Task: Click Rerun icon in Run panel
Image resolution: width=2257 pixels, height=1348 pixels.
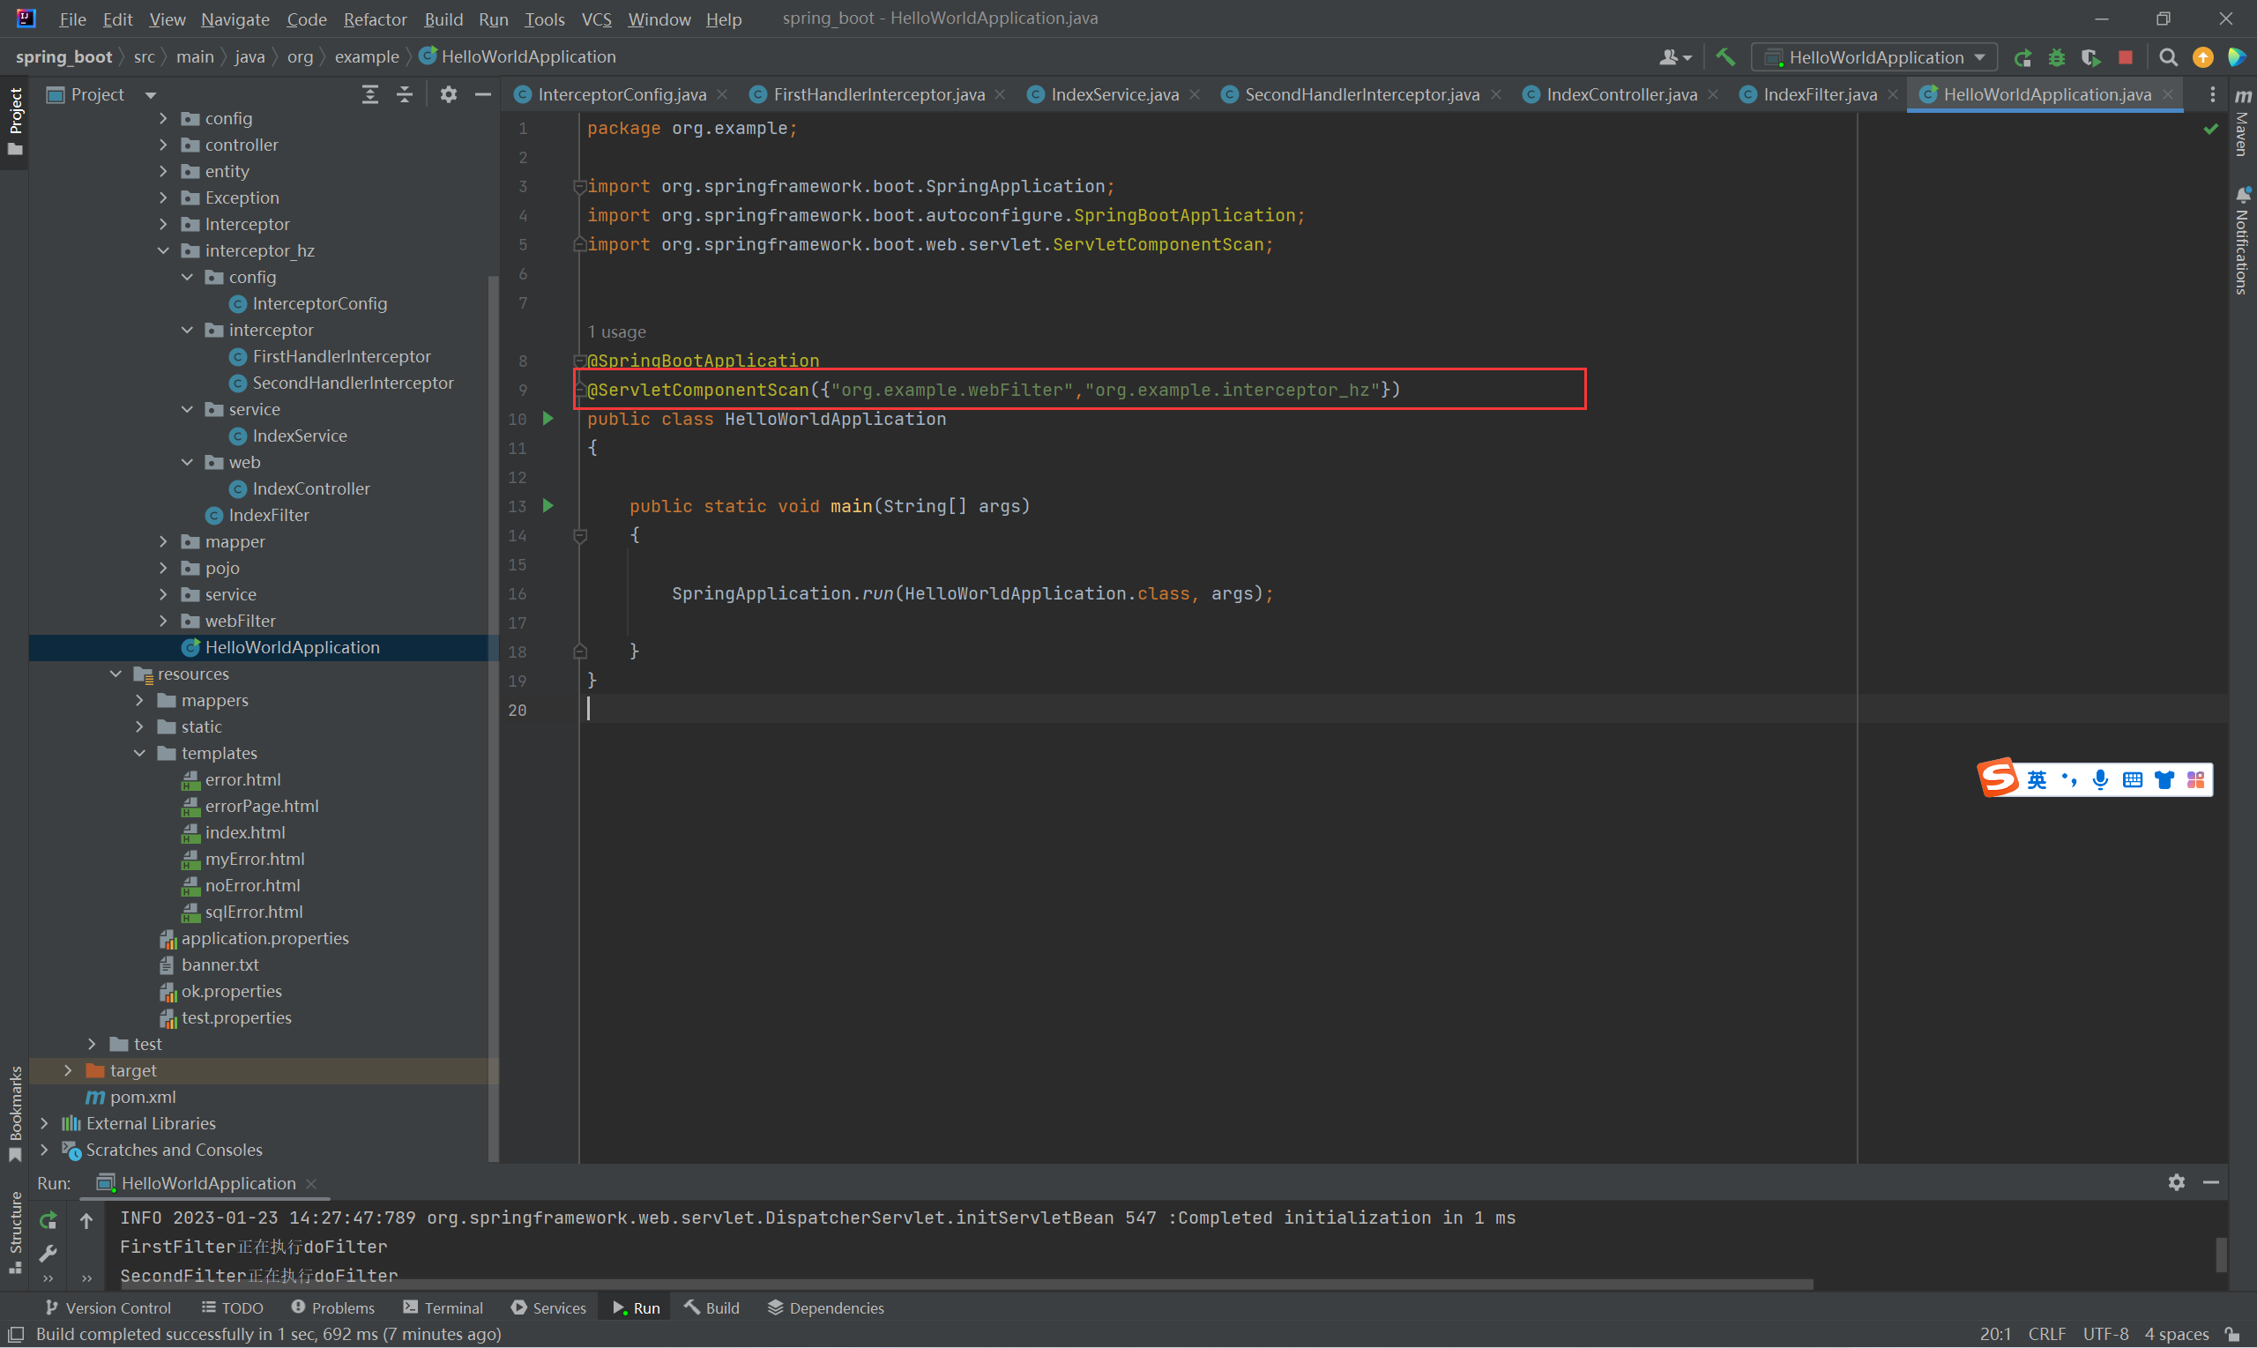Action: [48, 1220]
